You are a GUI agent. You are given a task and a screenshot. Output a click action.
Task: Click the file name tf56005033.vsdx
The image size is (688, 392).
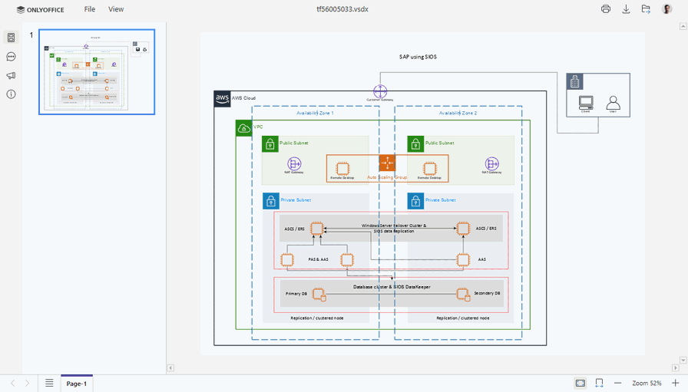pos(342,9)
